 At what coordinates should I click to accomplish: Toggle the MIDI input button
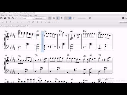coord(50,18)
